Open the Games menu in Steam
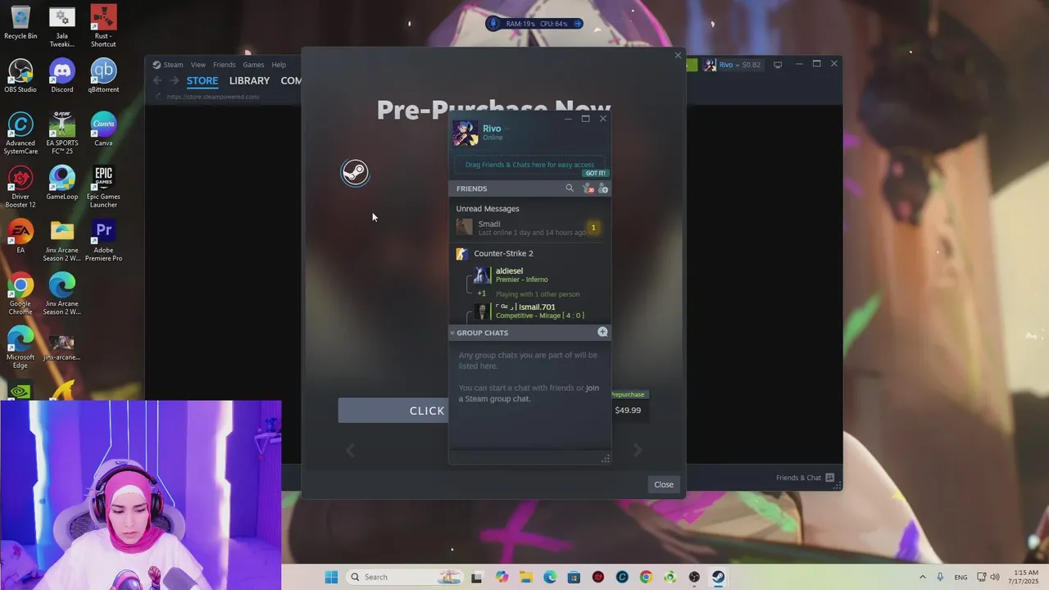 253,65
